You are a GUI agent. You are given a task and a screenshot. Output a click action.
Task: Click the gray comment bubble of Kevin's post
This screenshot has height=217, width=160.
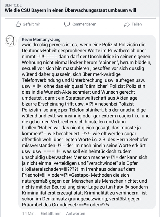pyautogui.click(x=87, y=122)
